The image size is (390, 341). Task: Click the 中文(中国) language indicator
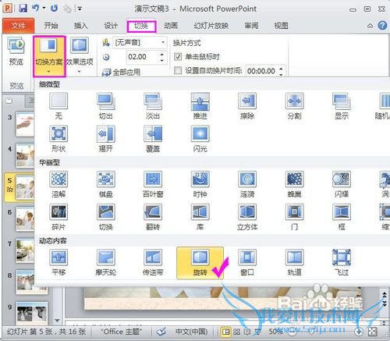click(192, 332)
